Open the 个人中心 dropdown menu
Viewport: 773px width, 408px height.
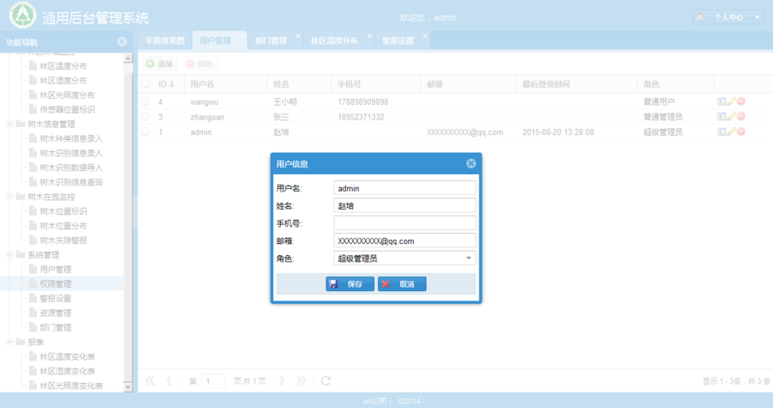(x=728, y=17)
